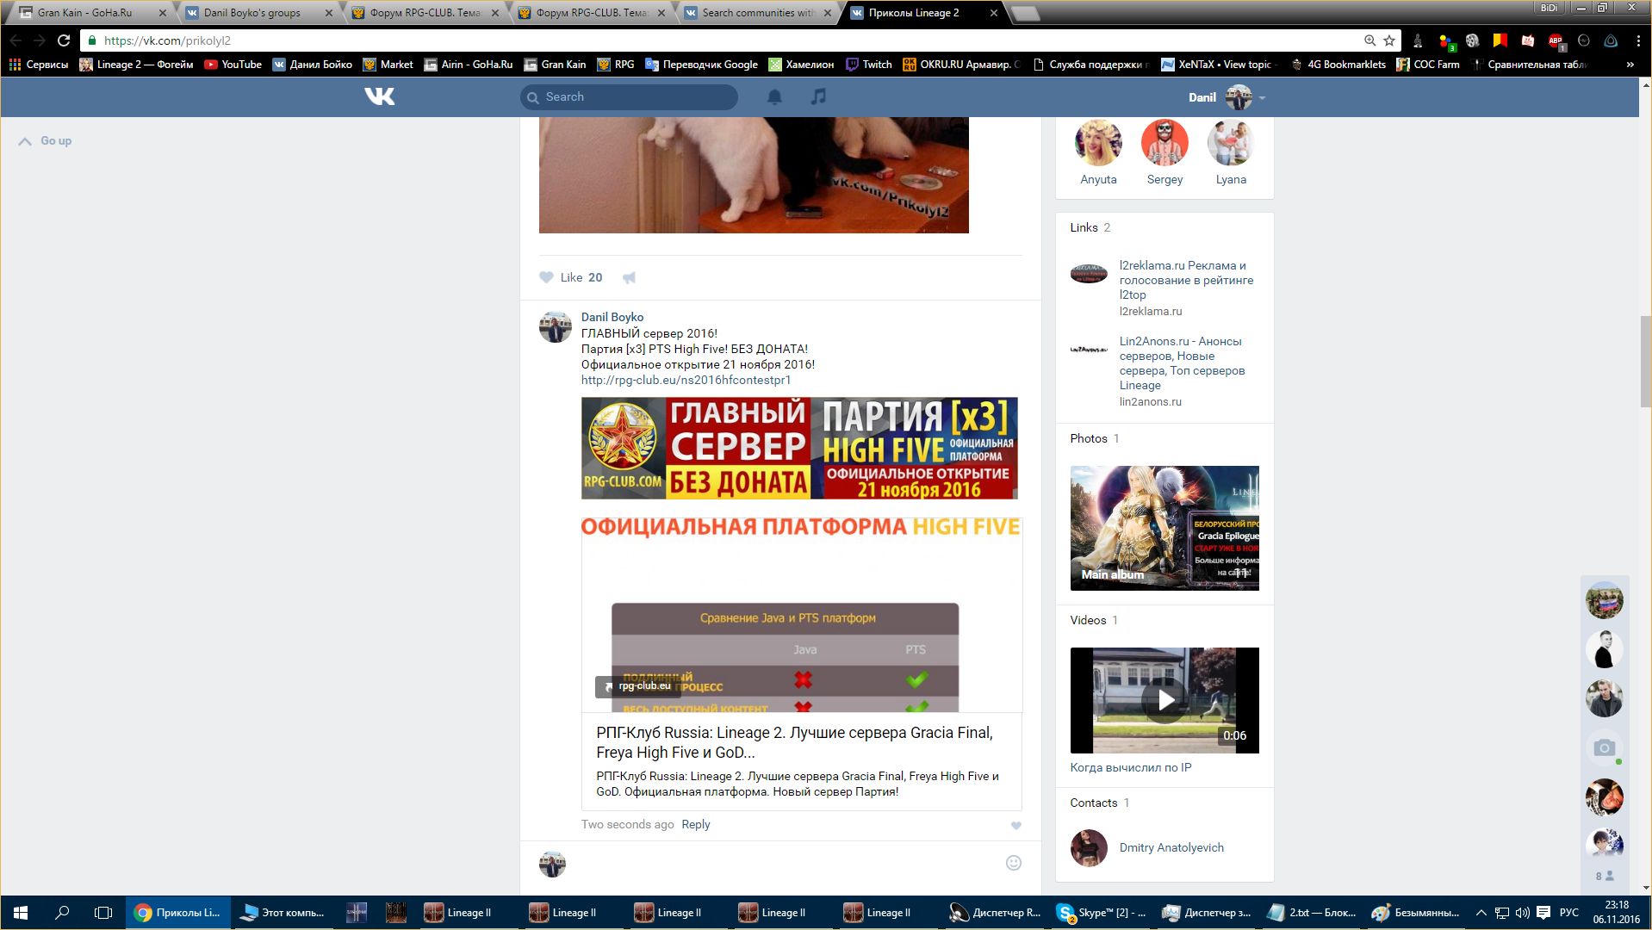The height and width of the screenshot is (930, 1652).
Task: Open the rpg-club.eu contest URL
Action: [x=686, y=380]
